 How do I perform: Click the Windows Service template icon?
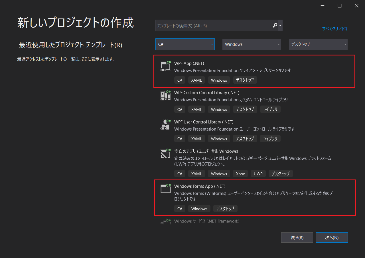(x=165, y=222)
